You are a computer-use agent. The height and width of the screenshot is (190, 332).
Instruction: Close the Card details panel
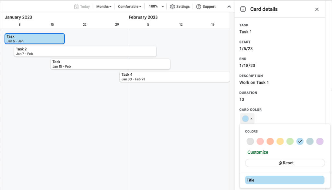point(317,9)
